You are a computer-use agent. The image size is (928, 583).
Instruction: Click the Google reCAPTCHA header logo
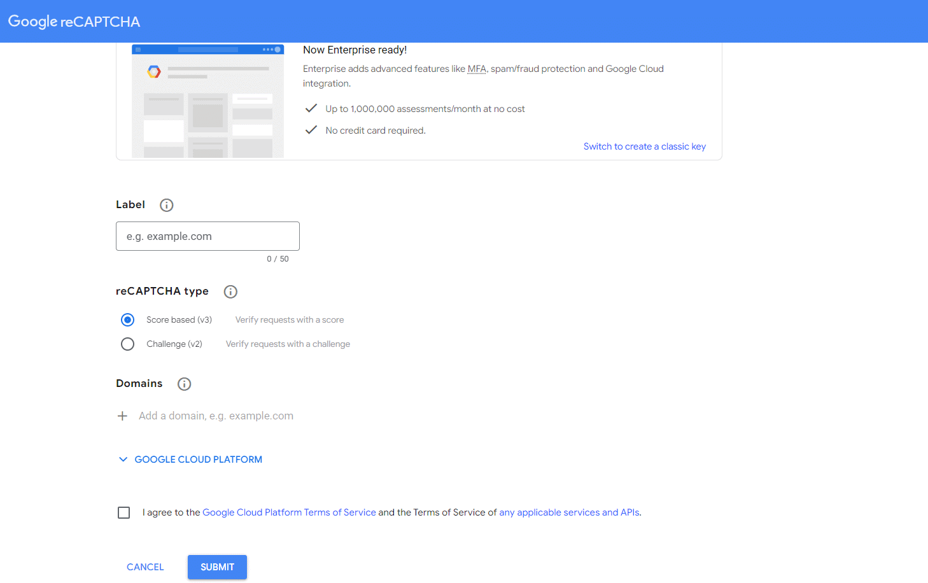[74, 21]
